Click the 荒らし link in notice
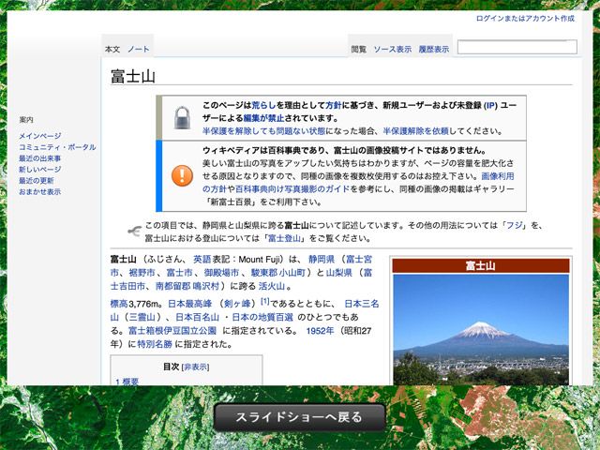 264,105
